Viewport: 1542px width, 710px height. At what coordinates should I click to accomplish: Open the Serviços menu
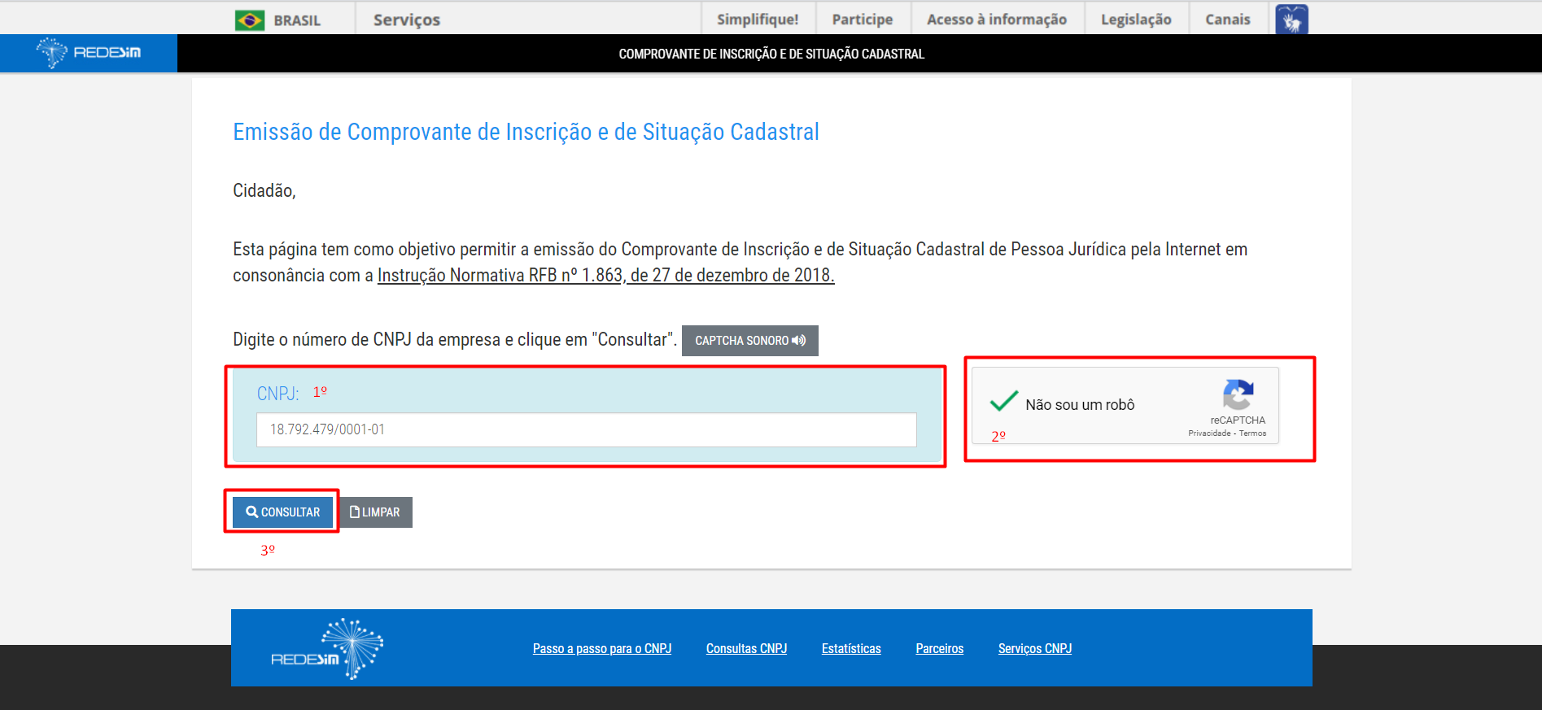[406, 20]
